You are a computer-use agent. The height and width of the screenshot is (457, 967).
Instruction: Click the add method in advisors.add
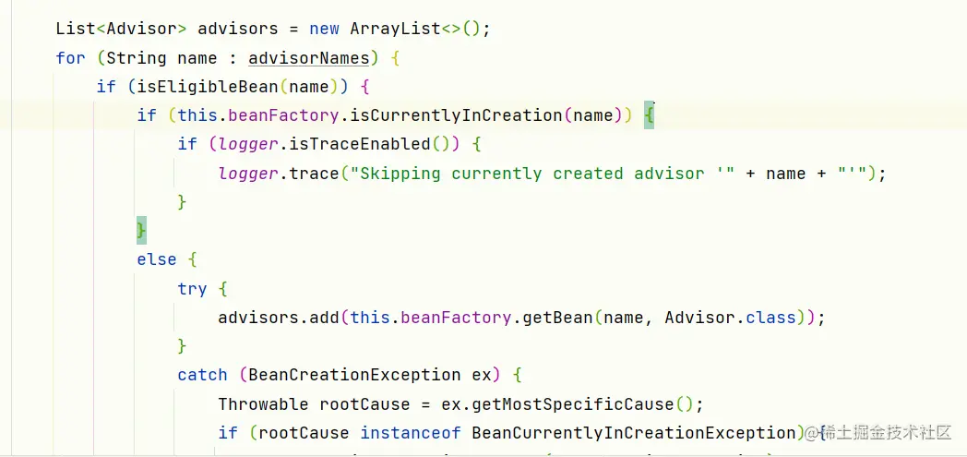coord(324,318)
